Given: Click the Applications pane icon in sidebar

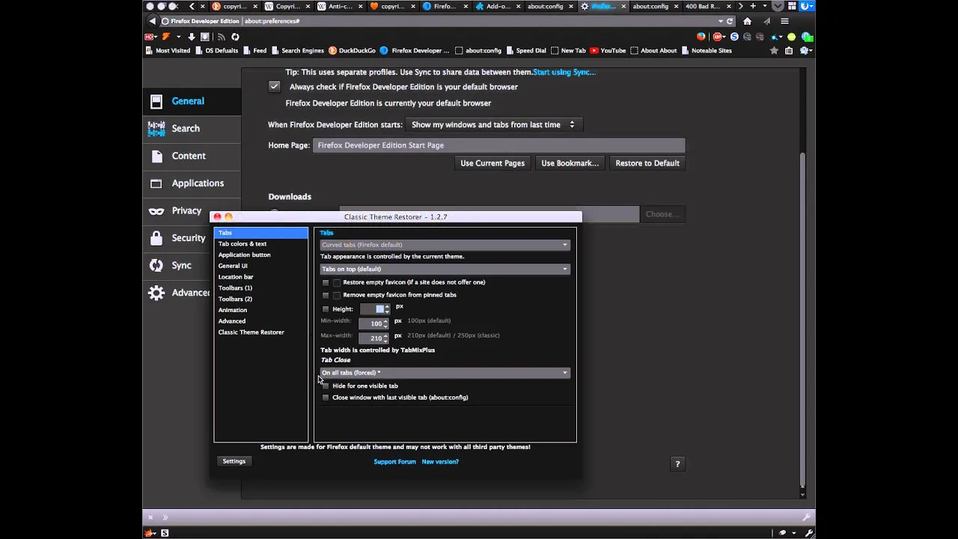Looking at the screenshot, I should [156, 183].
